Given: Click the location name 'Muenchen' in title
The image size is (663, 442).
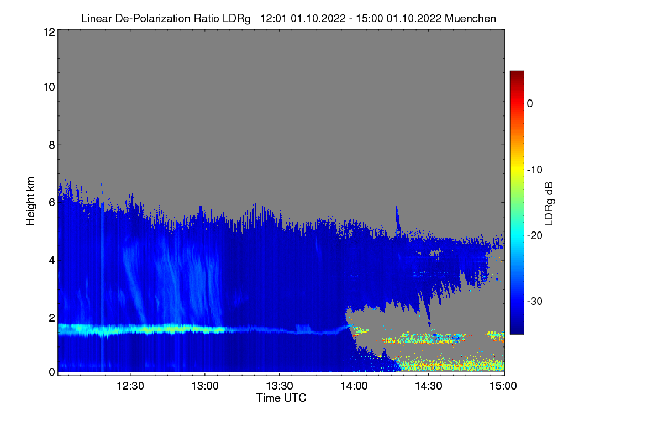Looking at the screenshot, I should click(470, 19).
